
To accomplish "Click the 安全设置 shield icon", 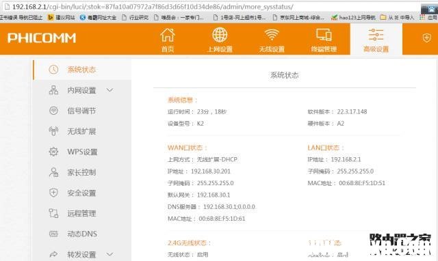I will [53, 193].
